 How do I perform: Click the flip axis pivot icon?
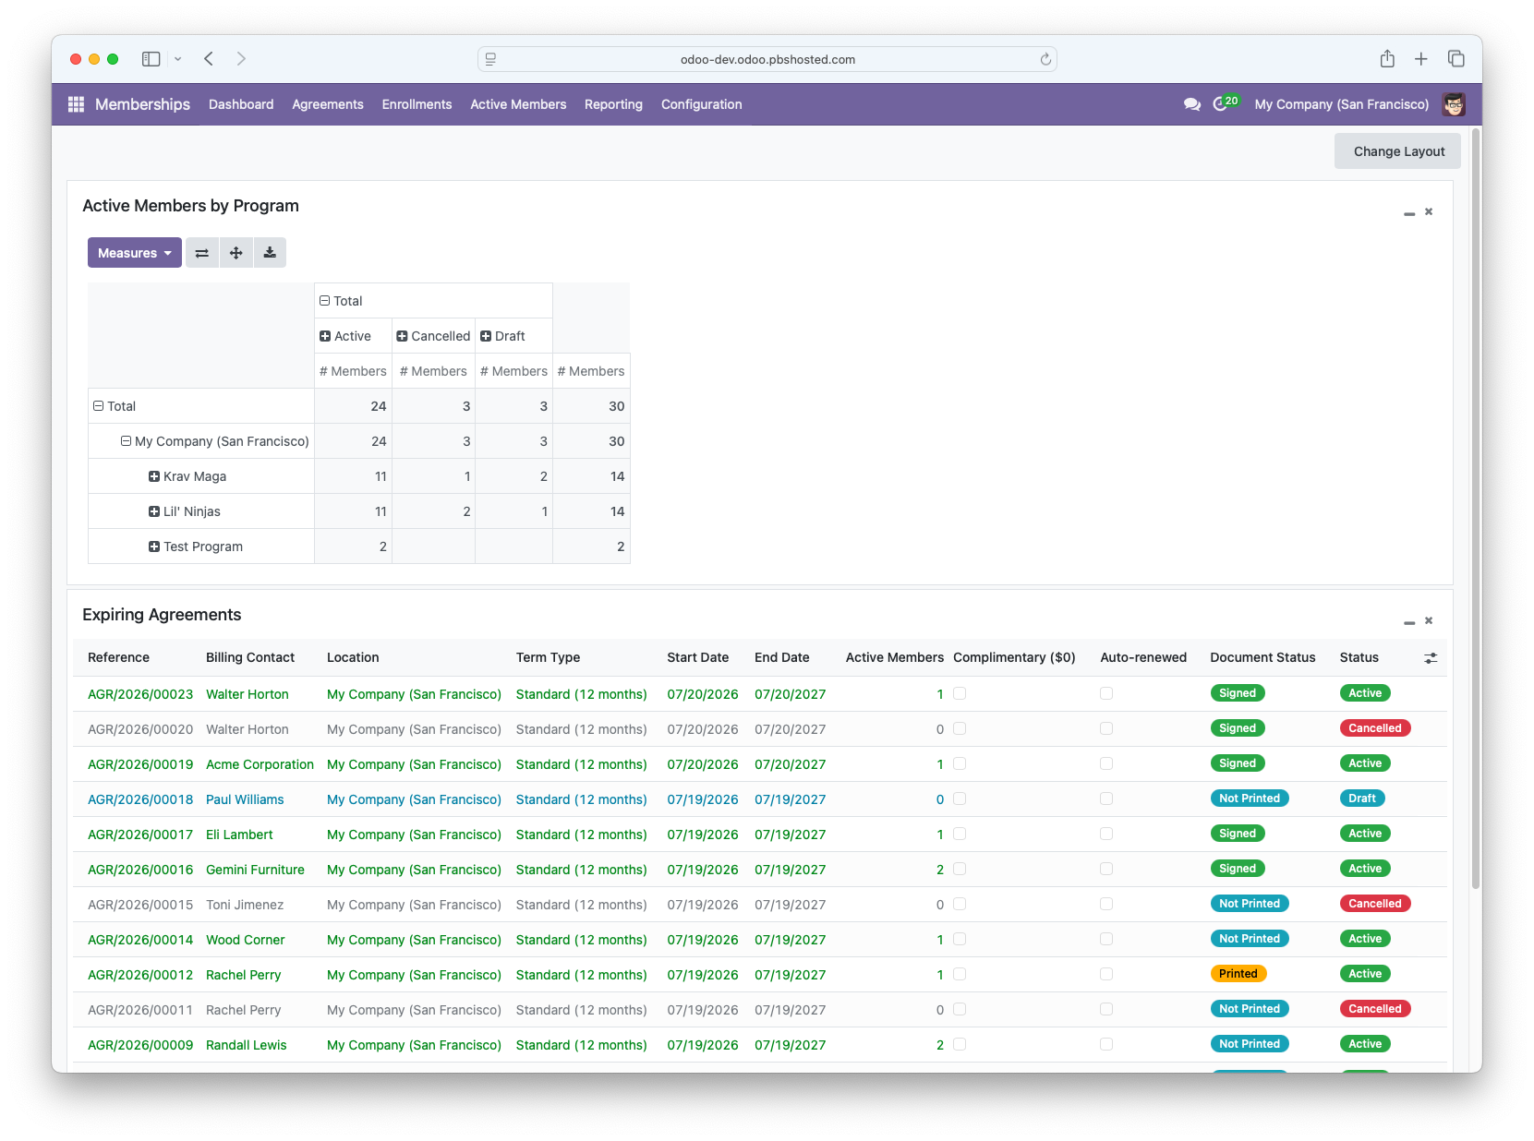(x=202, y=253)
